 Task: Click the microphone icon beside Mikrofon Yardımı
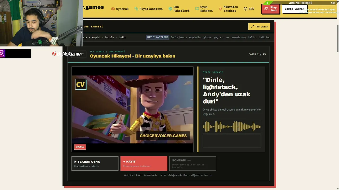coord(220,9)
